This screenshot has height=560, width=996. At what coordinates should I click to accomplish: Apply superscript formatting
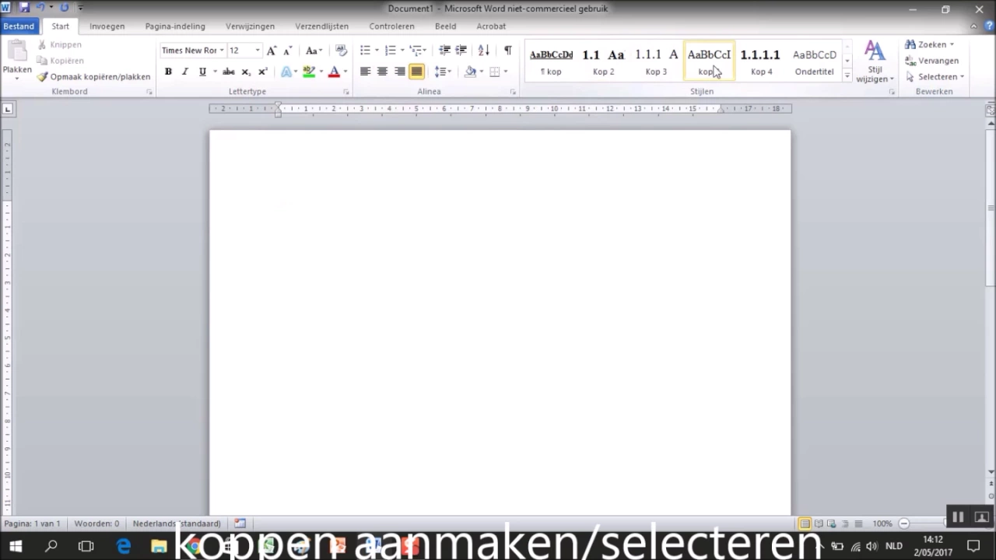[262, 72]
